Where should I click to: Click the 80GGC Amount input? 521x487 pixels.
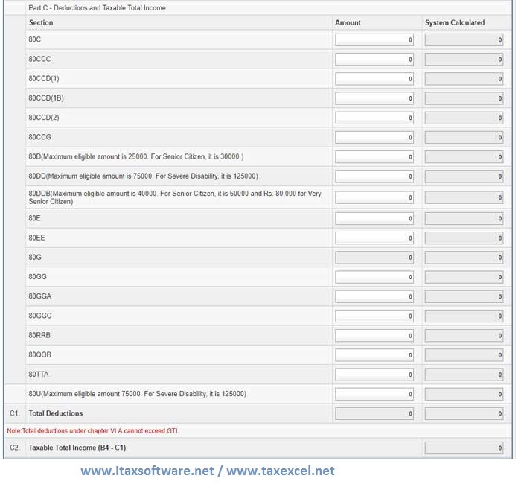click(374, 316)
